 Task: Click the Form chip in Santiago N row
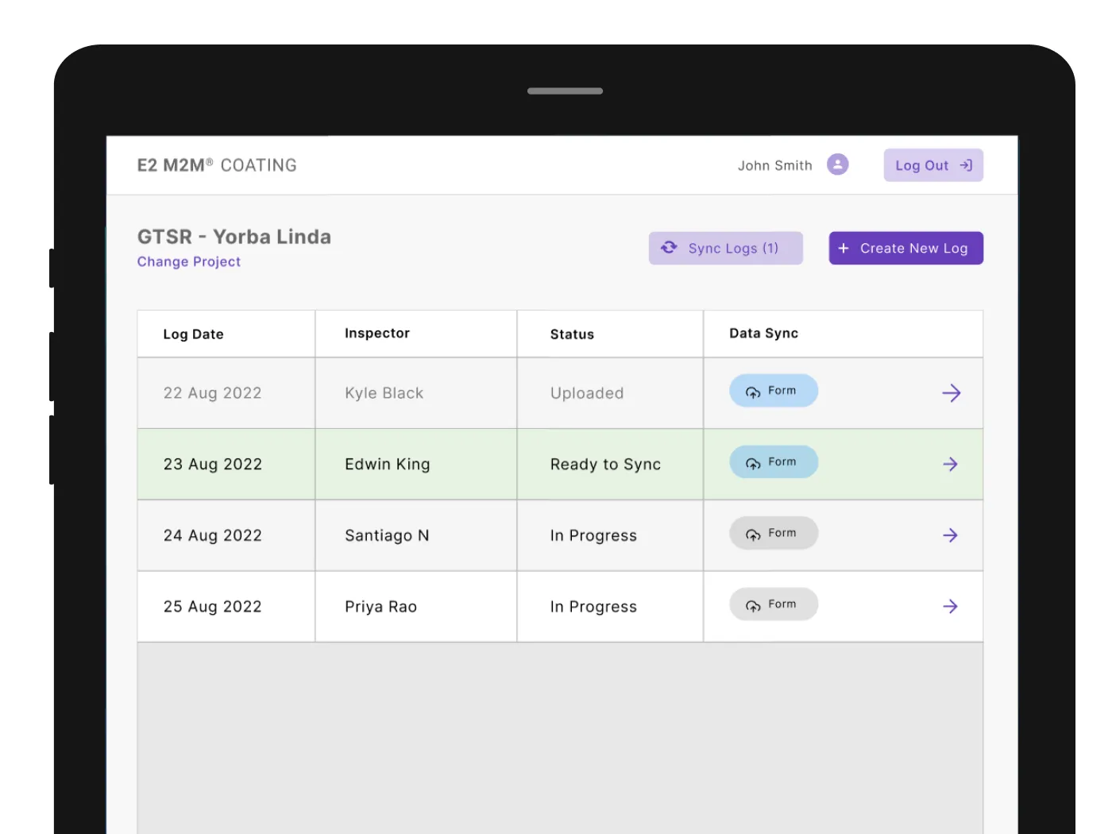pyautogui.click(x=773, y=534)
